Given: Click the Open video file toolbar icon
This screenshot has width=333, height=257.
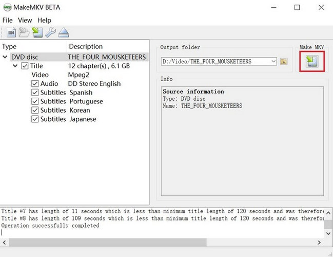Looking at the screenshot, I should pyautogui.click(x=11, y=32).
